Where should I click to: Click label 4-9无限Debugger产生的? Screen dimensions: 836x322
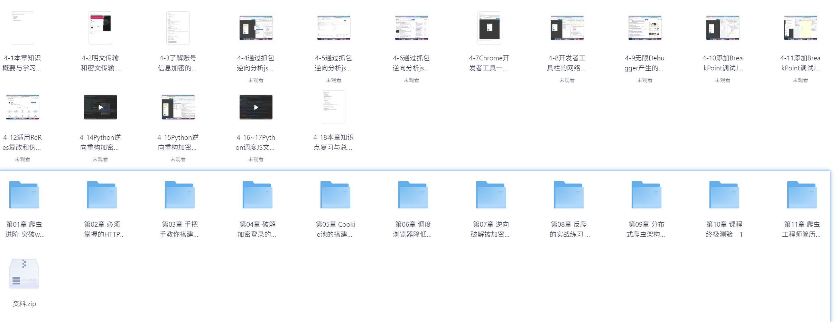(x=644, y=63)
